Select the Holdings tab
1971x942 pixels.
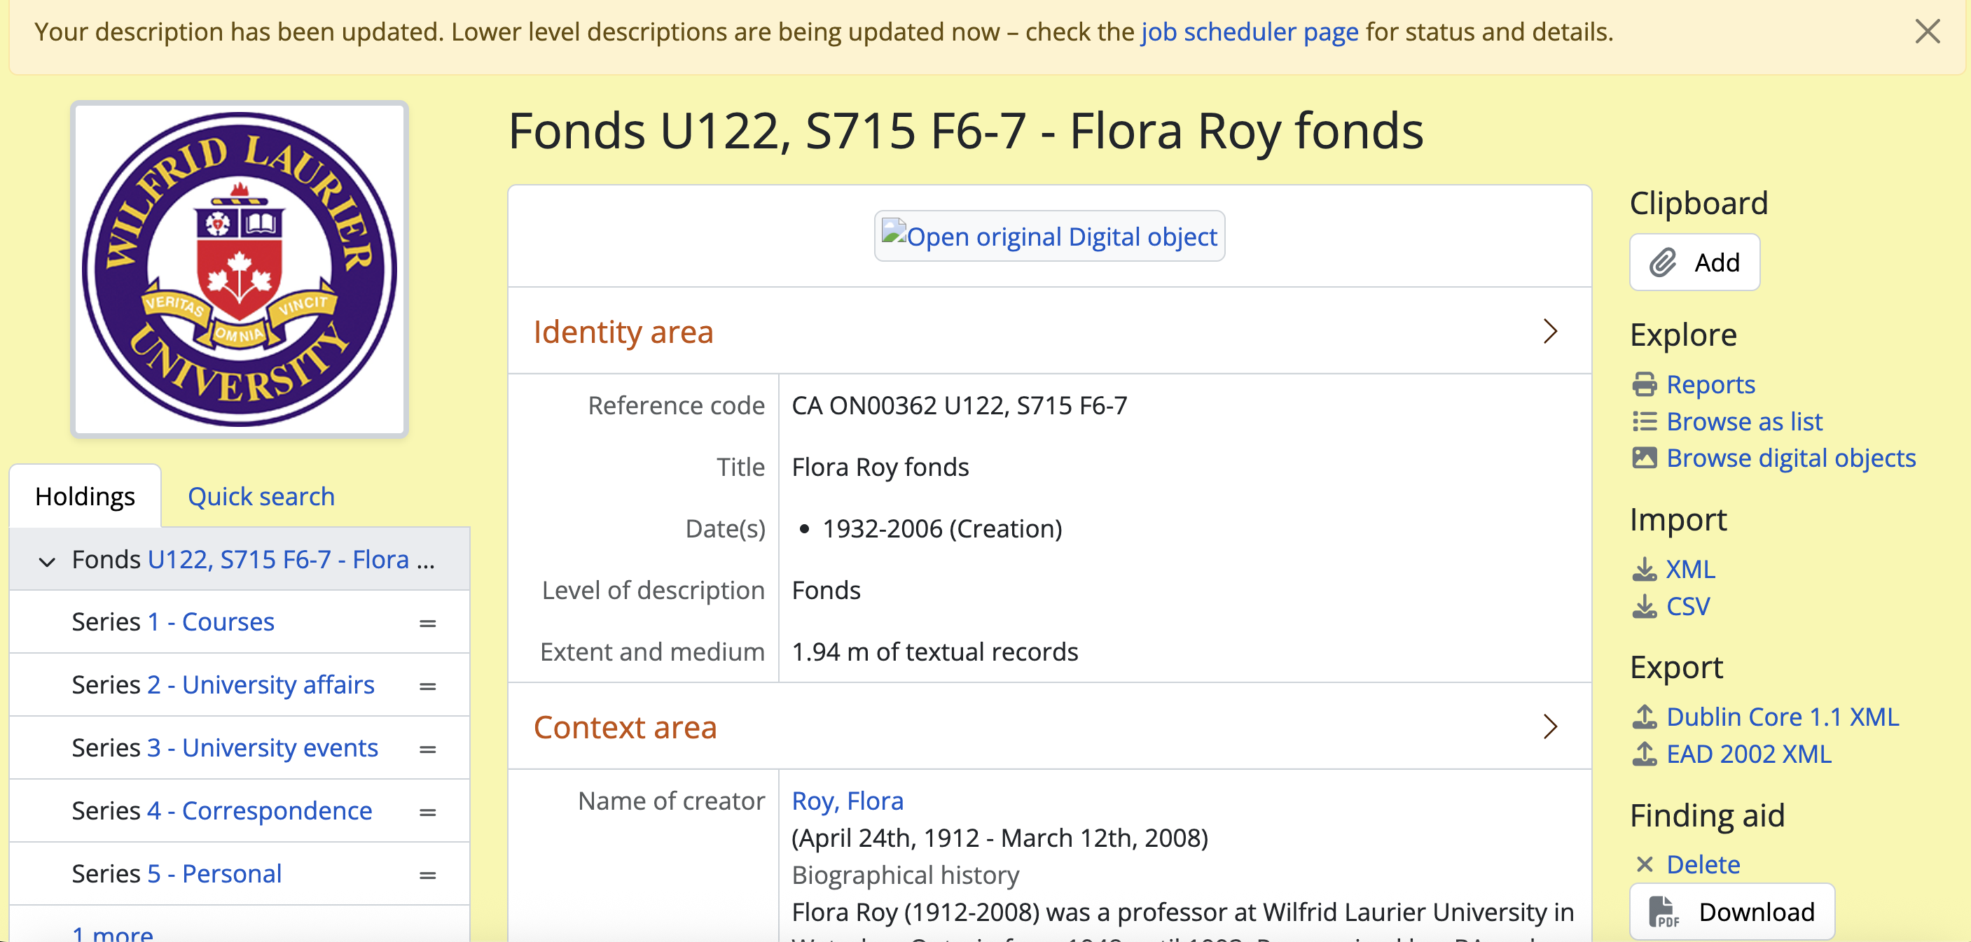85,497
